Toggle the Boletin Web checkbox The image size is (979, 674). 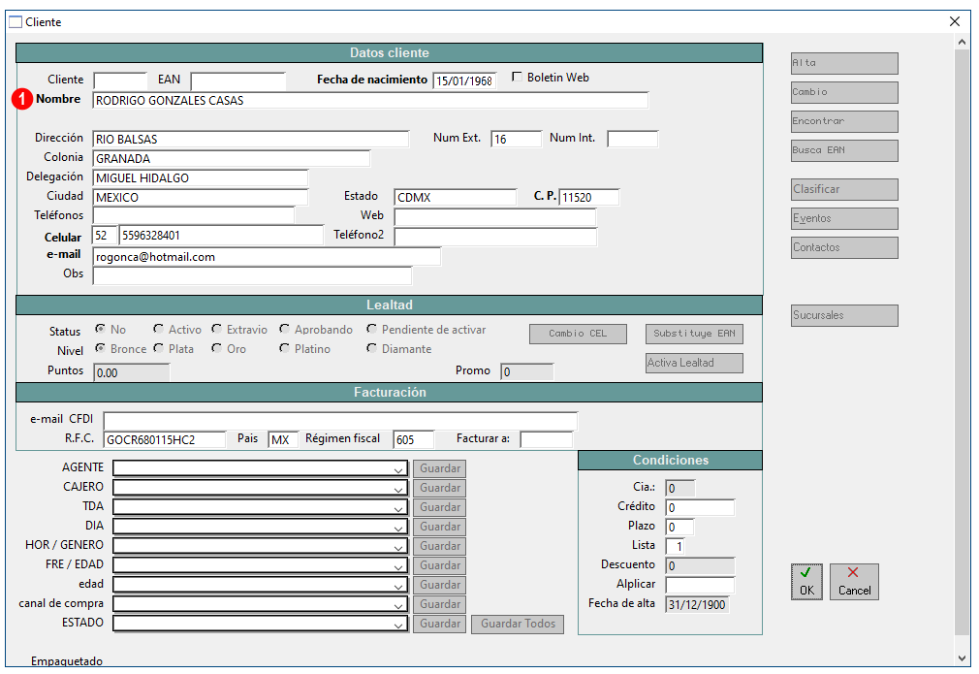click(x=517, y=77)
